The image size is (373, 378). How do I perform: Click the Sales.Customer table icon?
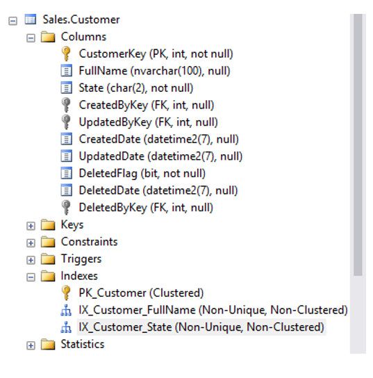coord(31,19)
